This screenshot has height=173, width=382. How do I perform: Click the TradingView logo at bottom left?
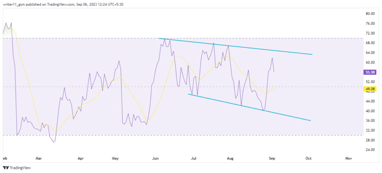coord(17,168)
